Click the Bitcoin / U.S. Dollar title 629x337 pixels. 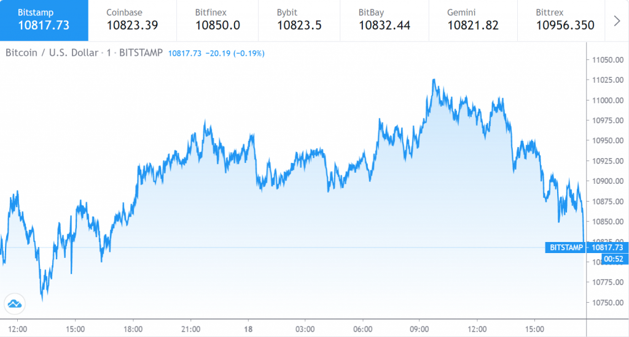click(52, 53)
